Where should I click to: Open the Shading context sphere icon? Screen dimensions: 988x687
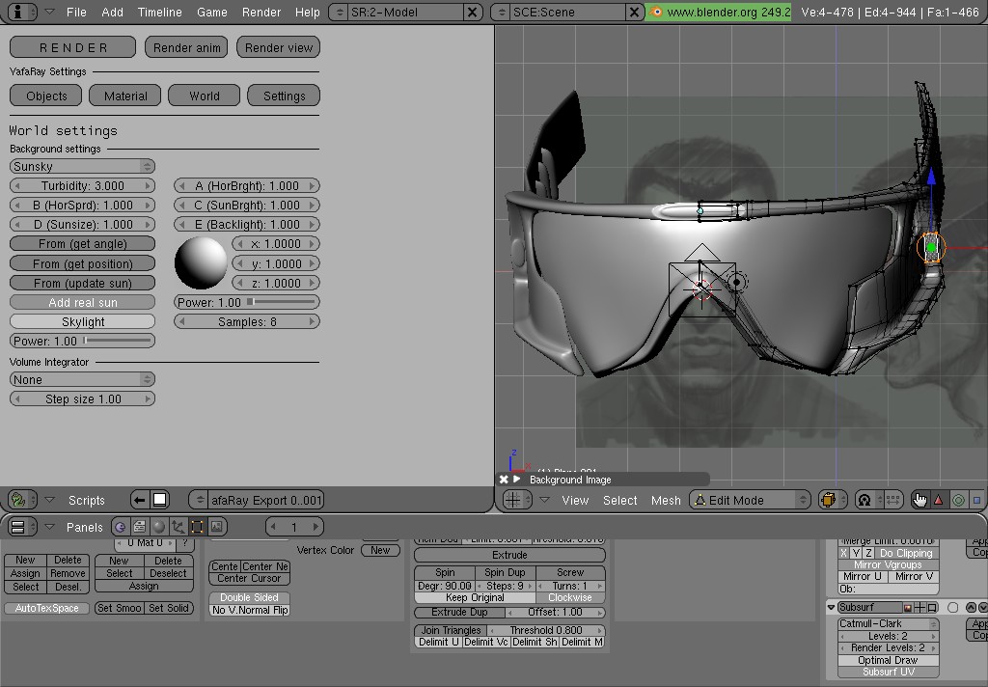pyautogui.click(x=159, y=526)
